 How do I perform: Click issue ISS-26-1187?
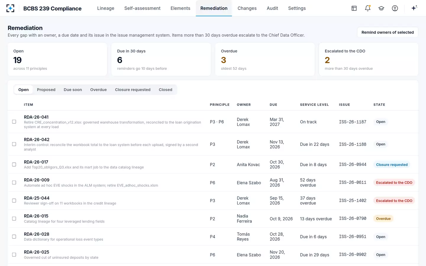click(353, 122)
